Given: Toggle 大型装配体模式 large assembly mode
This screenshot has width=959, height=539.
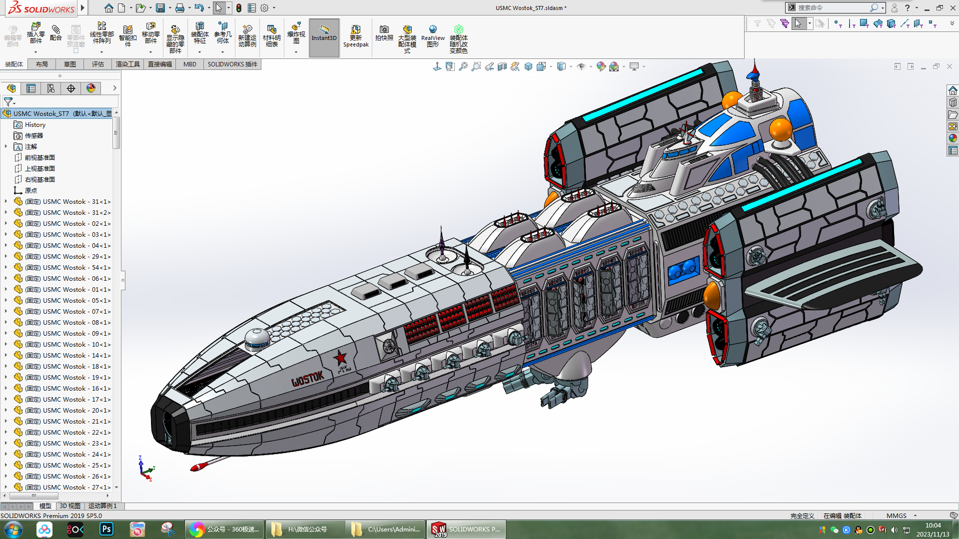Looking at the screenshot, I should pyautogui.click(x=407, y=39).
